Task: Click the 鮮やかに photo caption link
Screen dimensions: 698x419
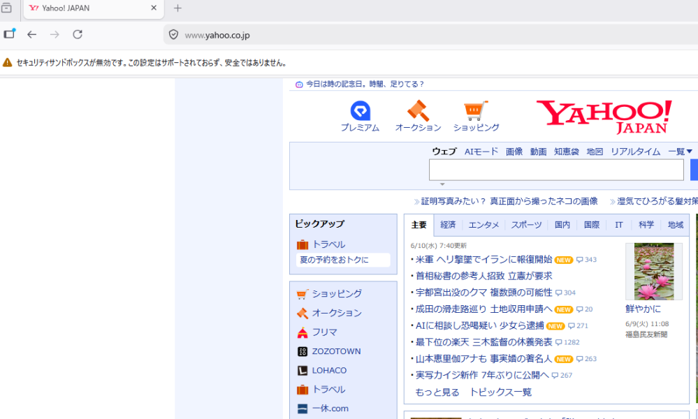Action: [644, 309]
